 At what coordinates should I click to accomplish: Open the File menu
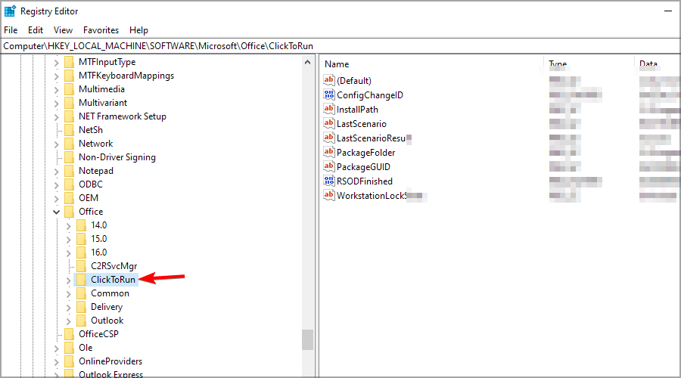click(11, 30)
